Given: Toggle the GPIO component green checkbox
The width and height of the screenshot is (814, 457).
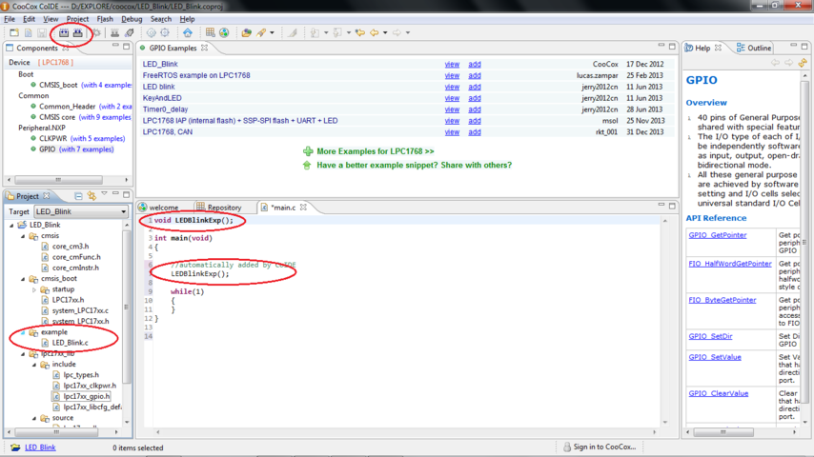Looking at the screenshot, I should click(33, 149).
